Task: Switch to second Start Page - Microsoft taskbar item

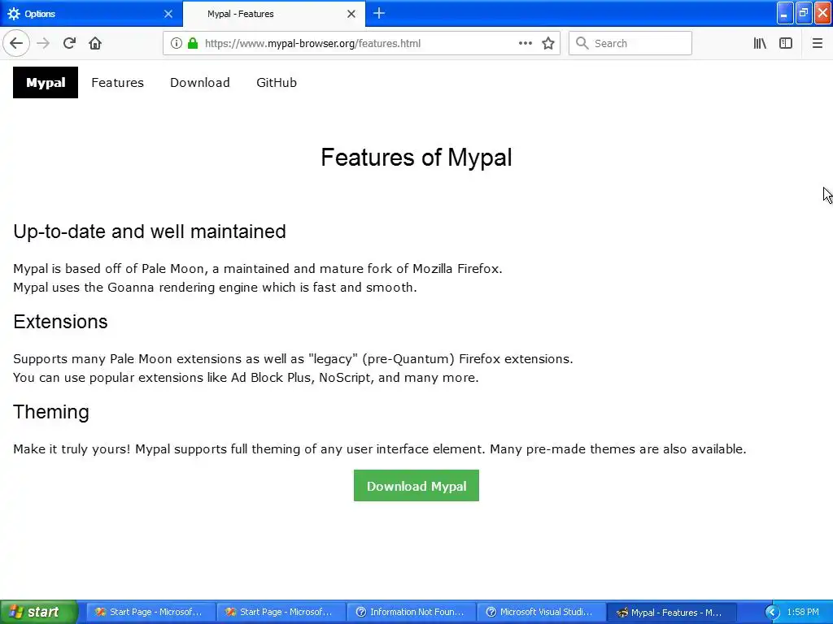Action: 280,612
